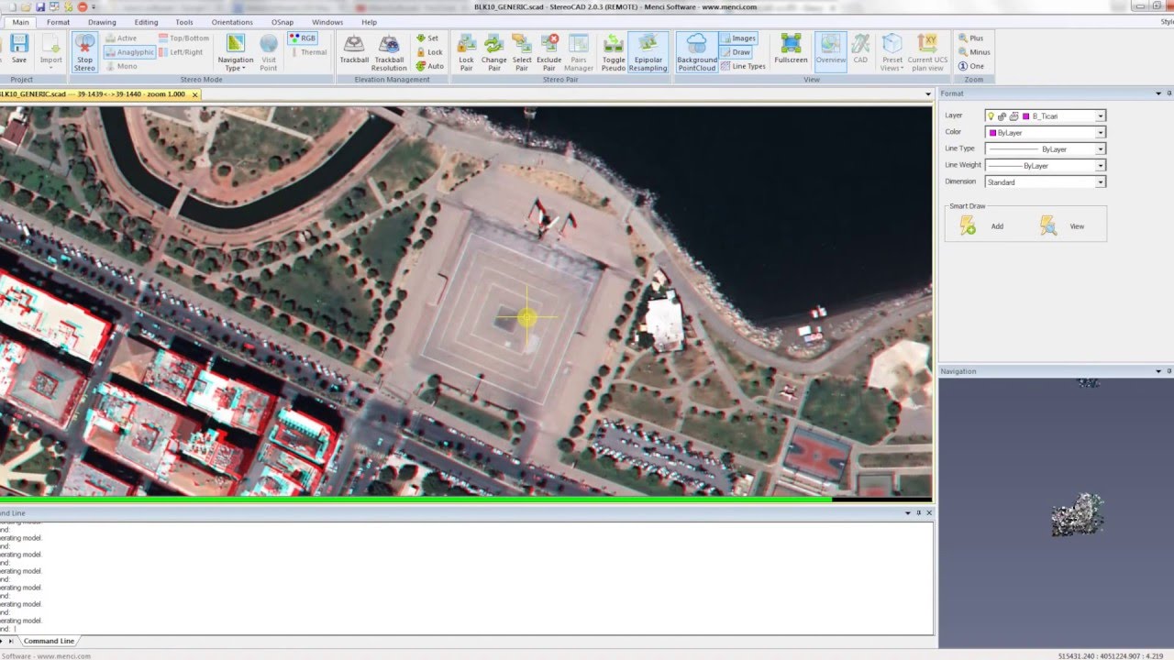The height and width of the screenshot is (660, 1174).
Task: Click Current UCS plan view
Action: coord(926,52)
